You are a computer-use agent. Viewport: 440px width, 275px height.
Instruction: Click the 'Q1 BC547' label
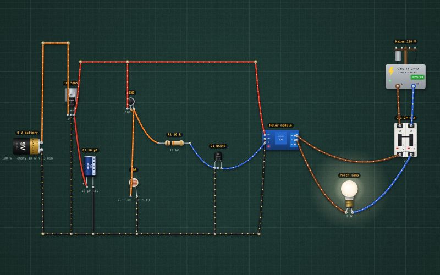tap(218, 146)
